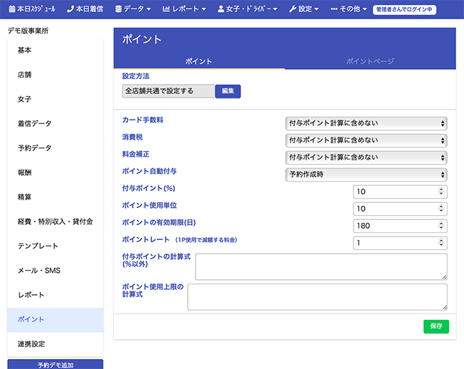Switch to the ポイントページ tab
This screenshot has width=464, height=369.
tap(370, 61)
